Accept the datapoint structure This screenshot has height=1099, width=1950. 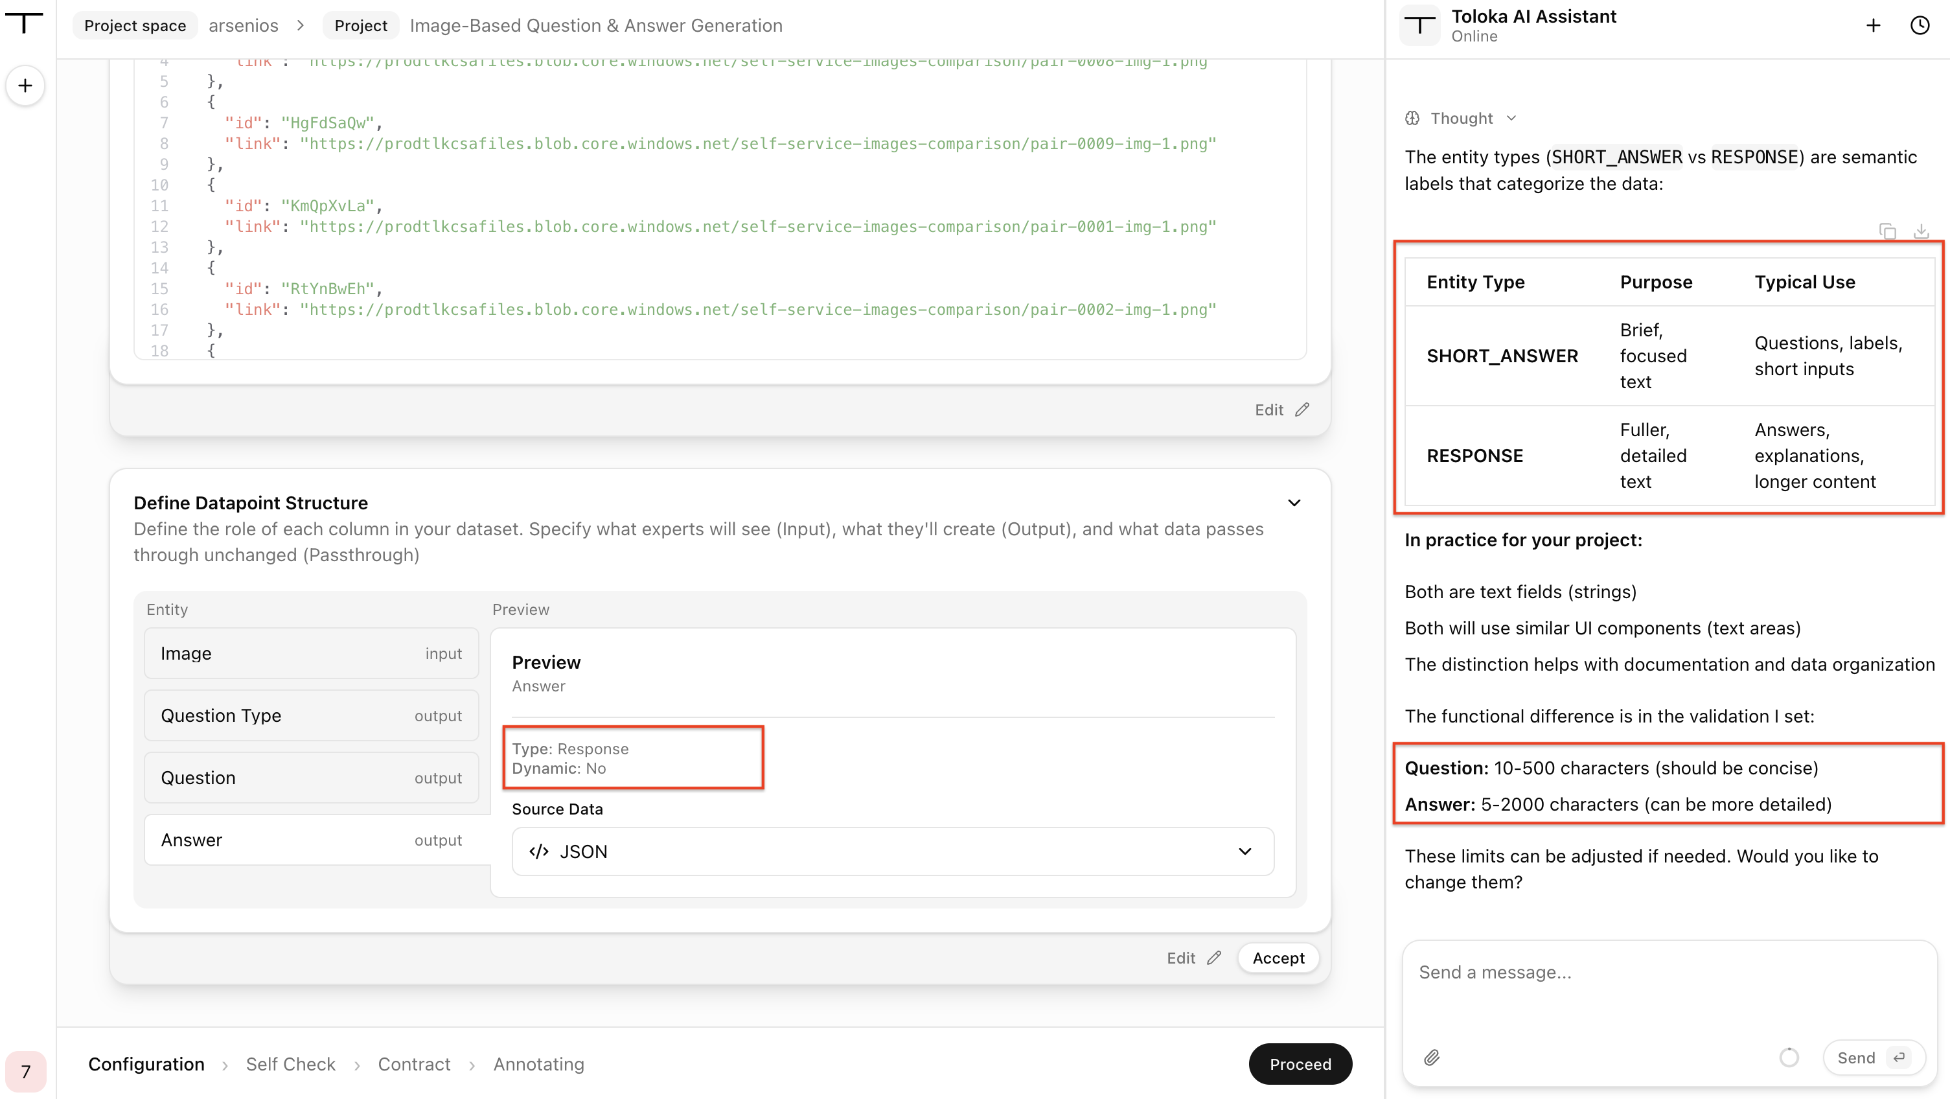pos(1278,958)
